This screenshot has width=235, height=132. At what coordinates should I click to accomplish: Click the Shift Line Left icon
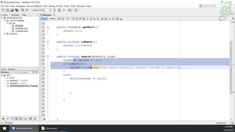(102, 19)
